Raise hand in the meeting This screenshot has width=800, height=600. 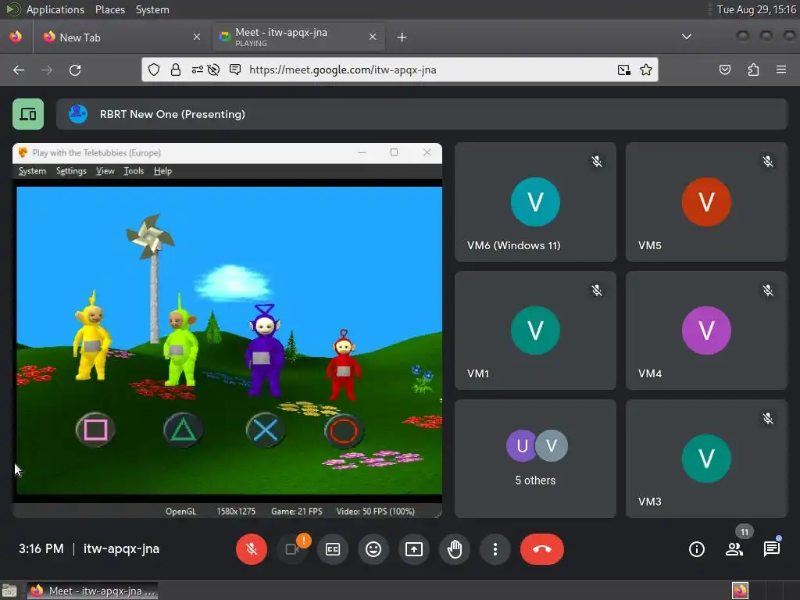point(455,549)
